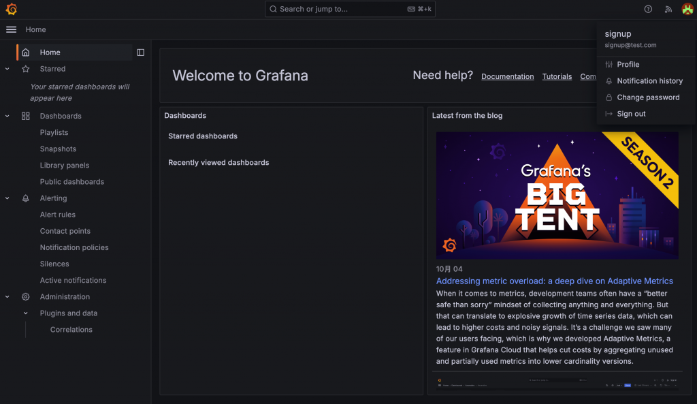Open Alert rules in sidebar
Image resolution: width=697 pixels, height=404 pixels.
point(58,215)
